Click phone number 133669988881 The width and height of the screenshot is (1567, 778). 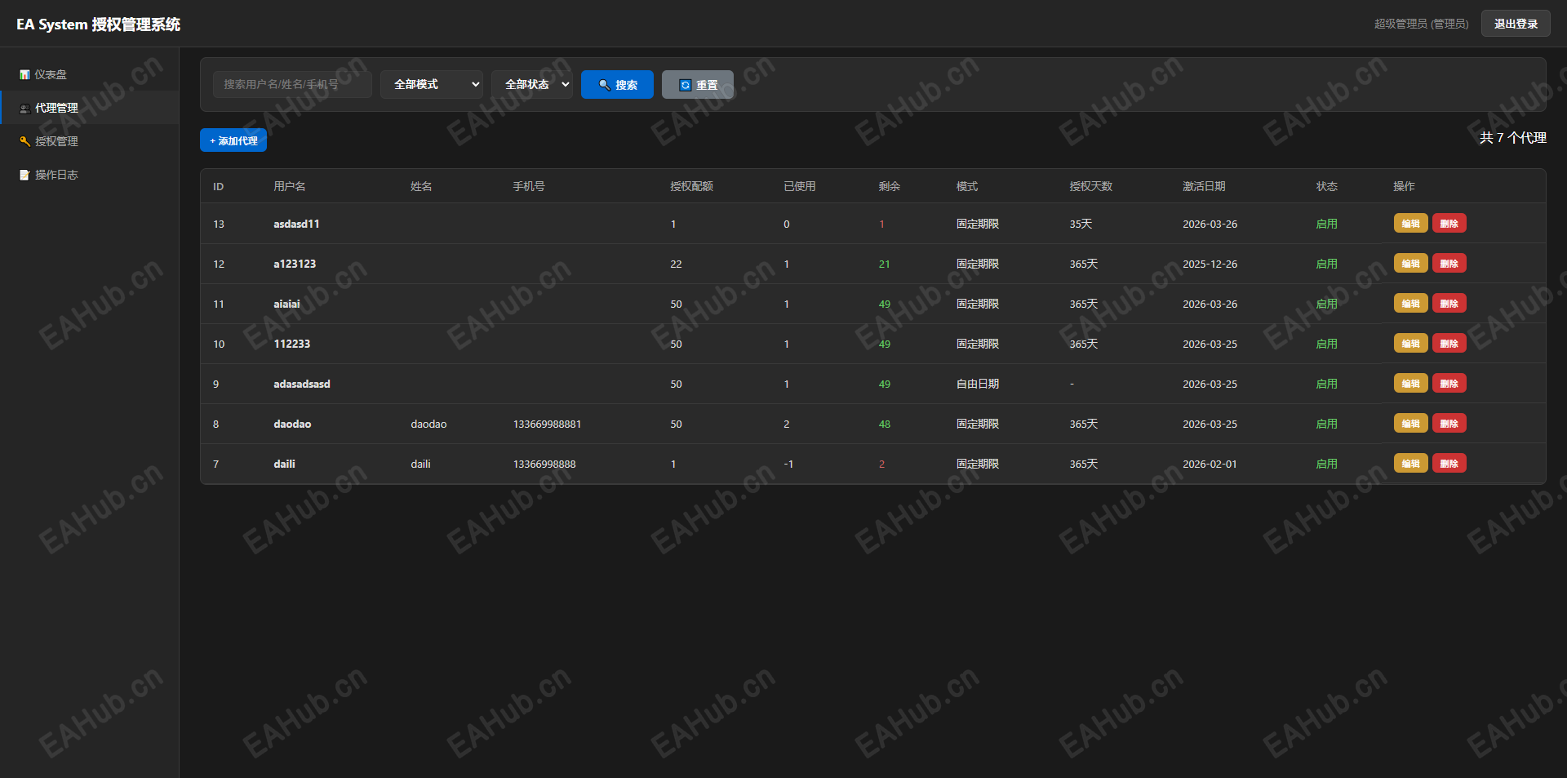point(547,424)
